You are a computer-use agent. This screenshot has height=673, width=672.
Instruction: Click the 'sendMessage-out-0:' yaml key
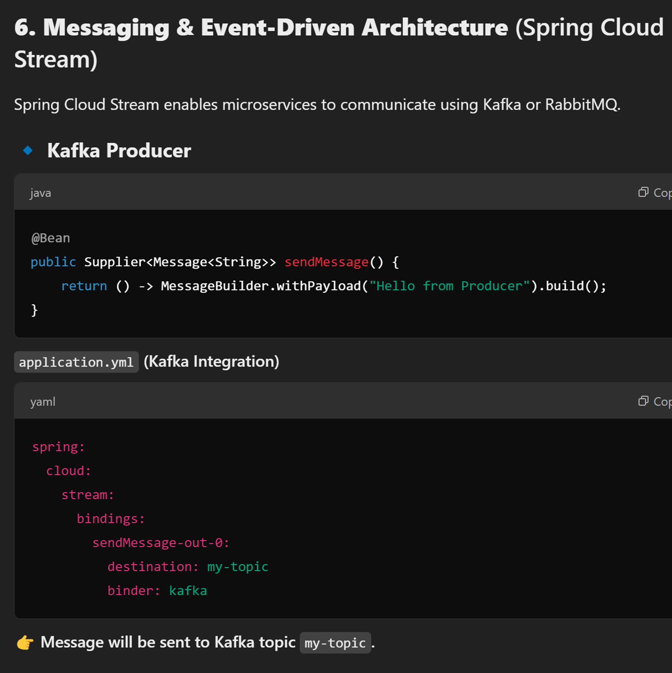161,543
